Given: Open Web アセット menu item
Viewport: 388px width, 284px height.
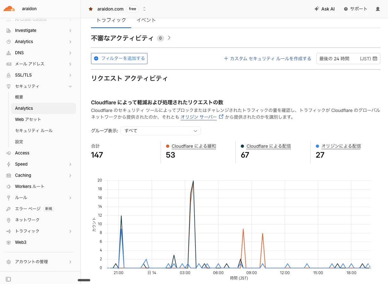Looking at the screenshot, I should pyautogui.click(x=28, y=120).
